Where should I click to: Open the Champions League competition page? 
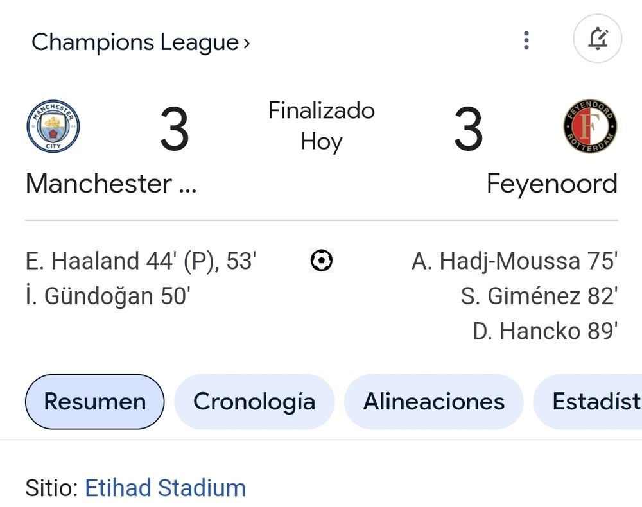[135, 42]
